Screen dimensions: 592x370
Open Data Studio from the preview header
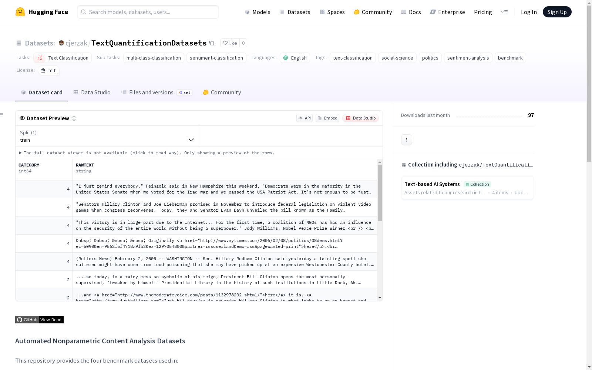361,118
